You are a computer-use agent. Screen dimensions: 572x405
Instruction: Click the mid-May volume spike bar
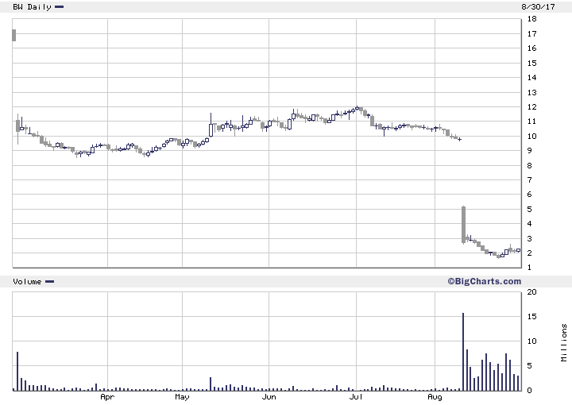click(x=211, y=384)
